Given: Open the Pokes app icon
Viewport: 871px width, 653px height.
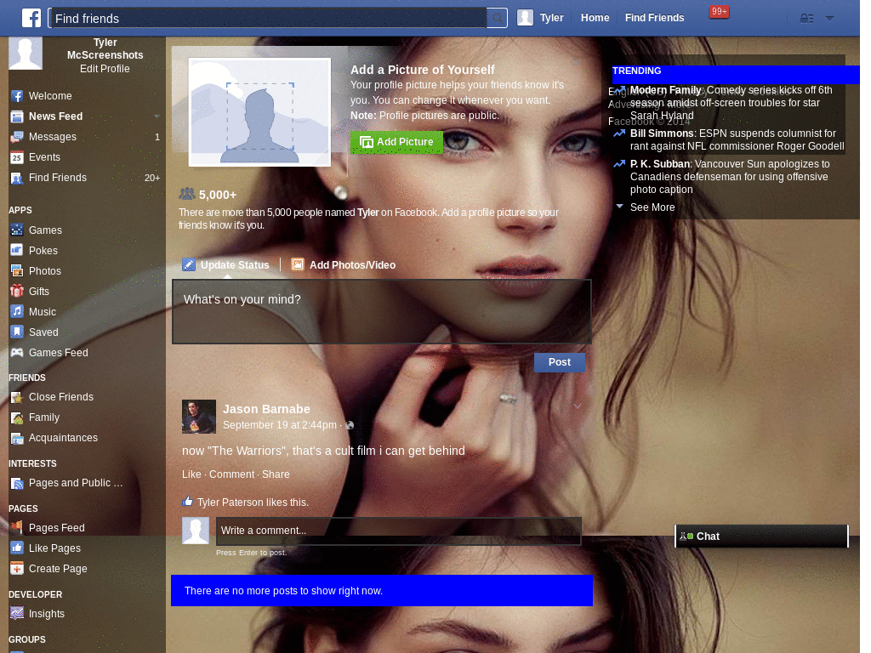Looking at the screenshot, I should tap(17, 251).
